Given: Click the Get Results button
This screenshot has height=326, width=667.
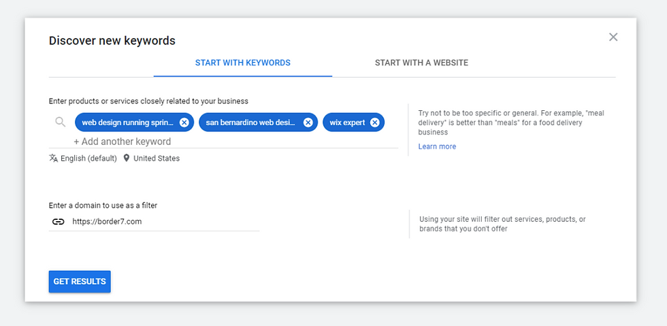Looking at the screenshot, I should (80, 282).
